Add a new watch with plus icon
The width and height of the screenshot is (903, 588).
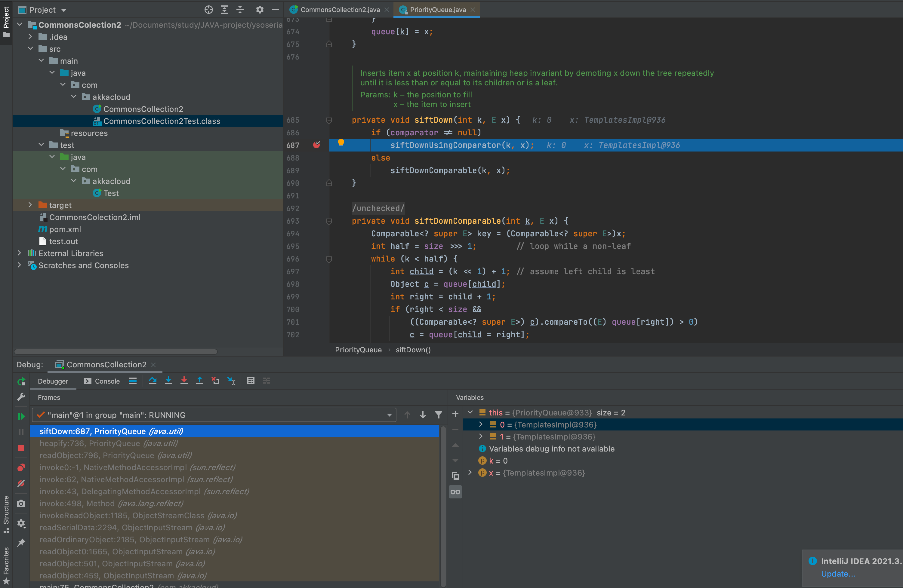pos(455,414)
